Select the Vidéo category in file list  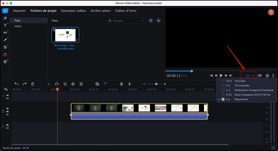pyautogui.click(x=18, y=26)
